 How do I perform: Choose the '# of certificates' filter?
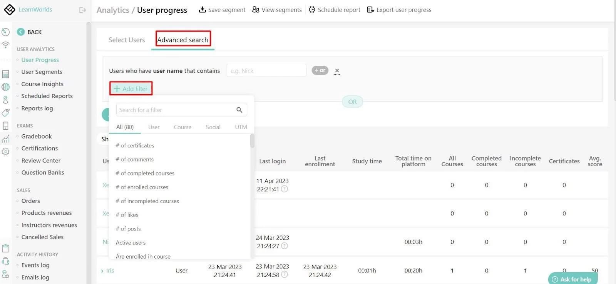click(x=135, y=145)
